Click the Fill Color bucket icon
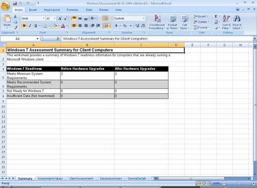The height and width of the screenshot is (188, 257). coord(55,26)
